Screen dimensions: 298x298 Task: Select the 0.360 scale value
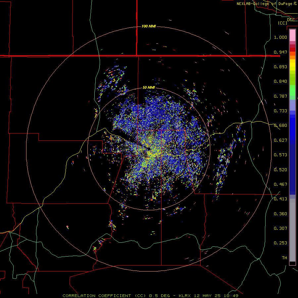[280, 214]
